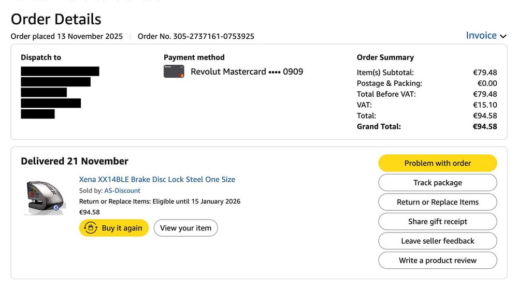Click the Order Details heading

click(x=56, y=19)
